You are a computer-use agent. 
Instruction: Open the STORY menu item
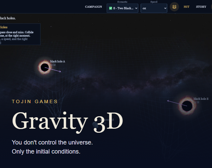pos(201,7)
